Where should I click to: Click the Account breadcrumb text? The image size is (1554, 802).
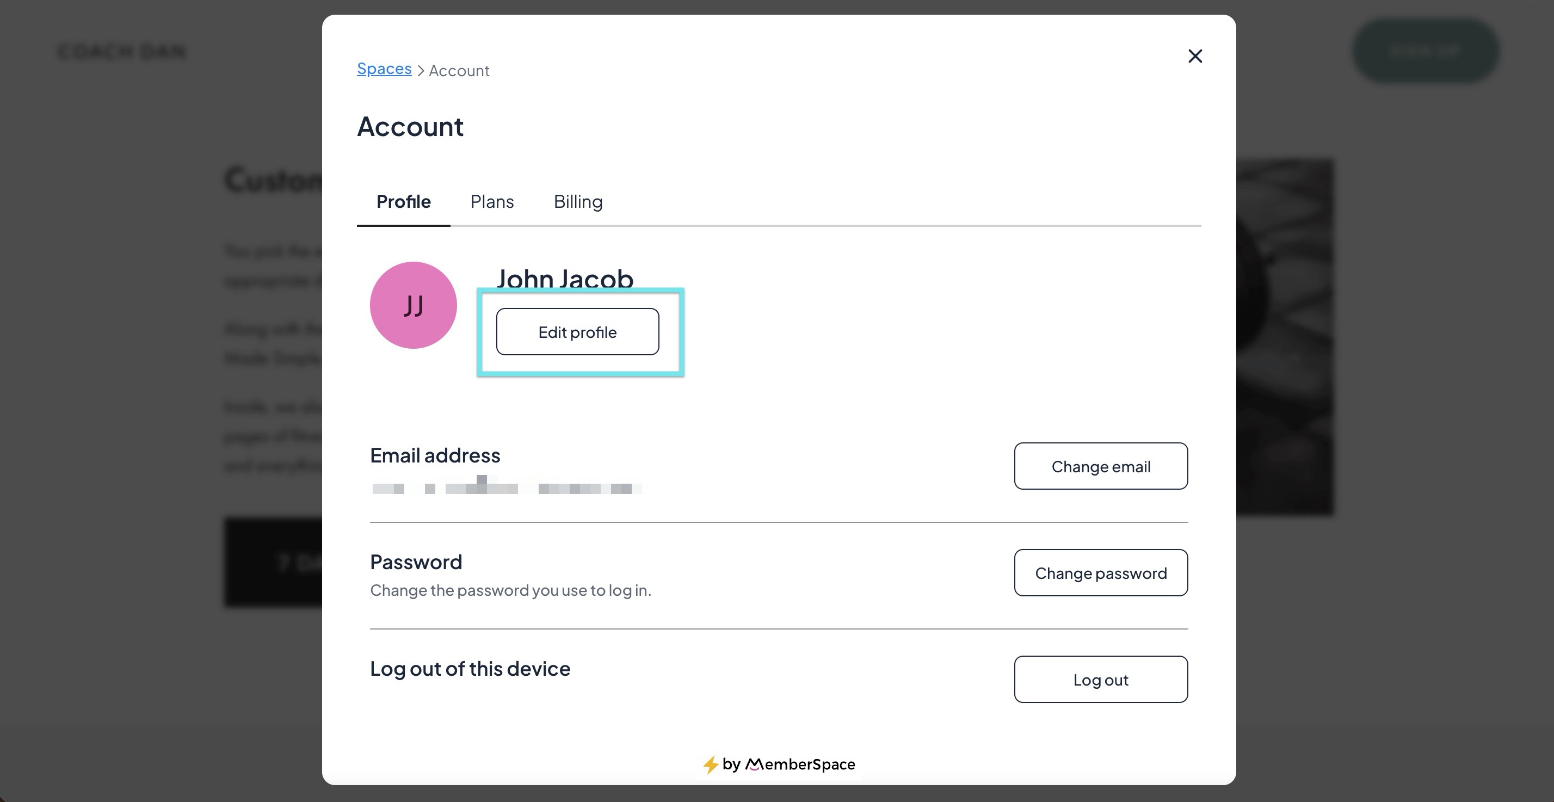[459, 71]
